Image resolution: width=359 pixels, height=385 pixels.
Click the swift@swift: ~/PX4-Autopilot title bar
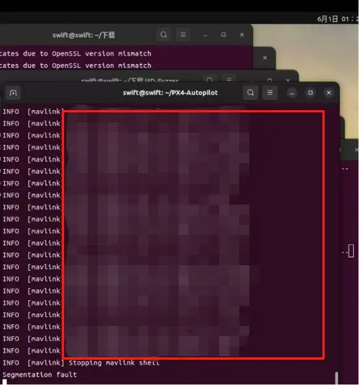point(170,93)
